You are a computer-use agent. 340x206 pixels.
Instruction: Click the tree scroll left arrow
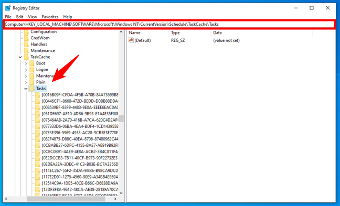click(x=6, y=199)
